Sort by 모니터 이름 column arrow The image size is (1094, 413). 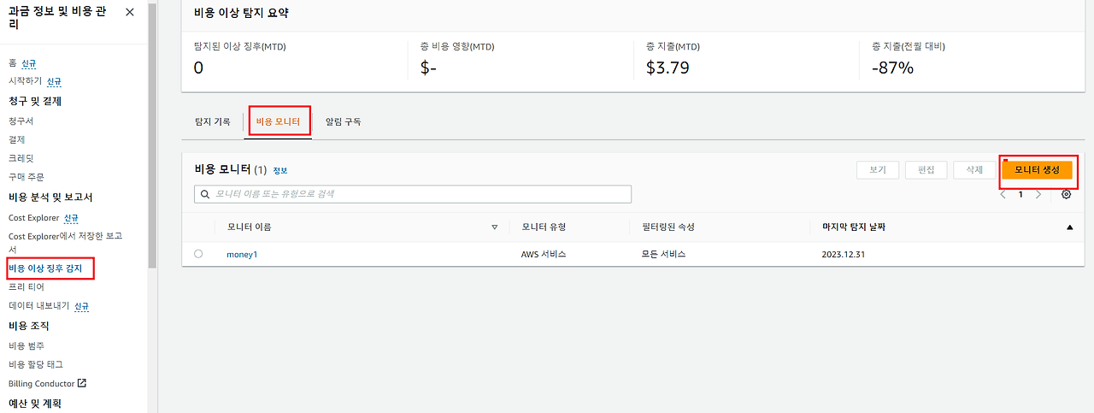click(x=494, y=227)
